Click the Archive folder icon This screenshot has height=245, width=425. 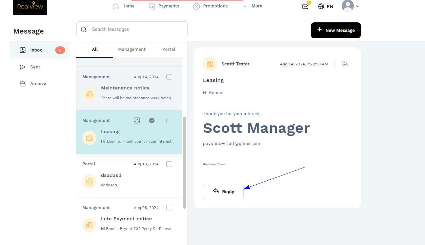pos(23,84)
